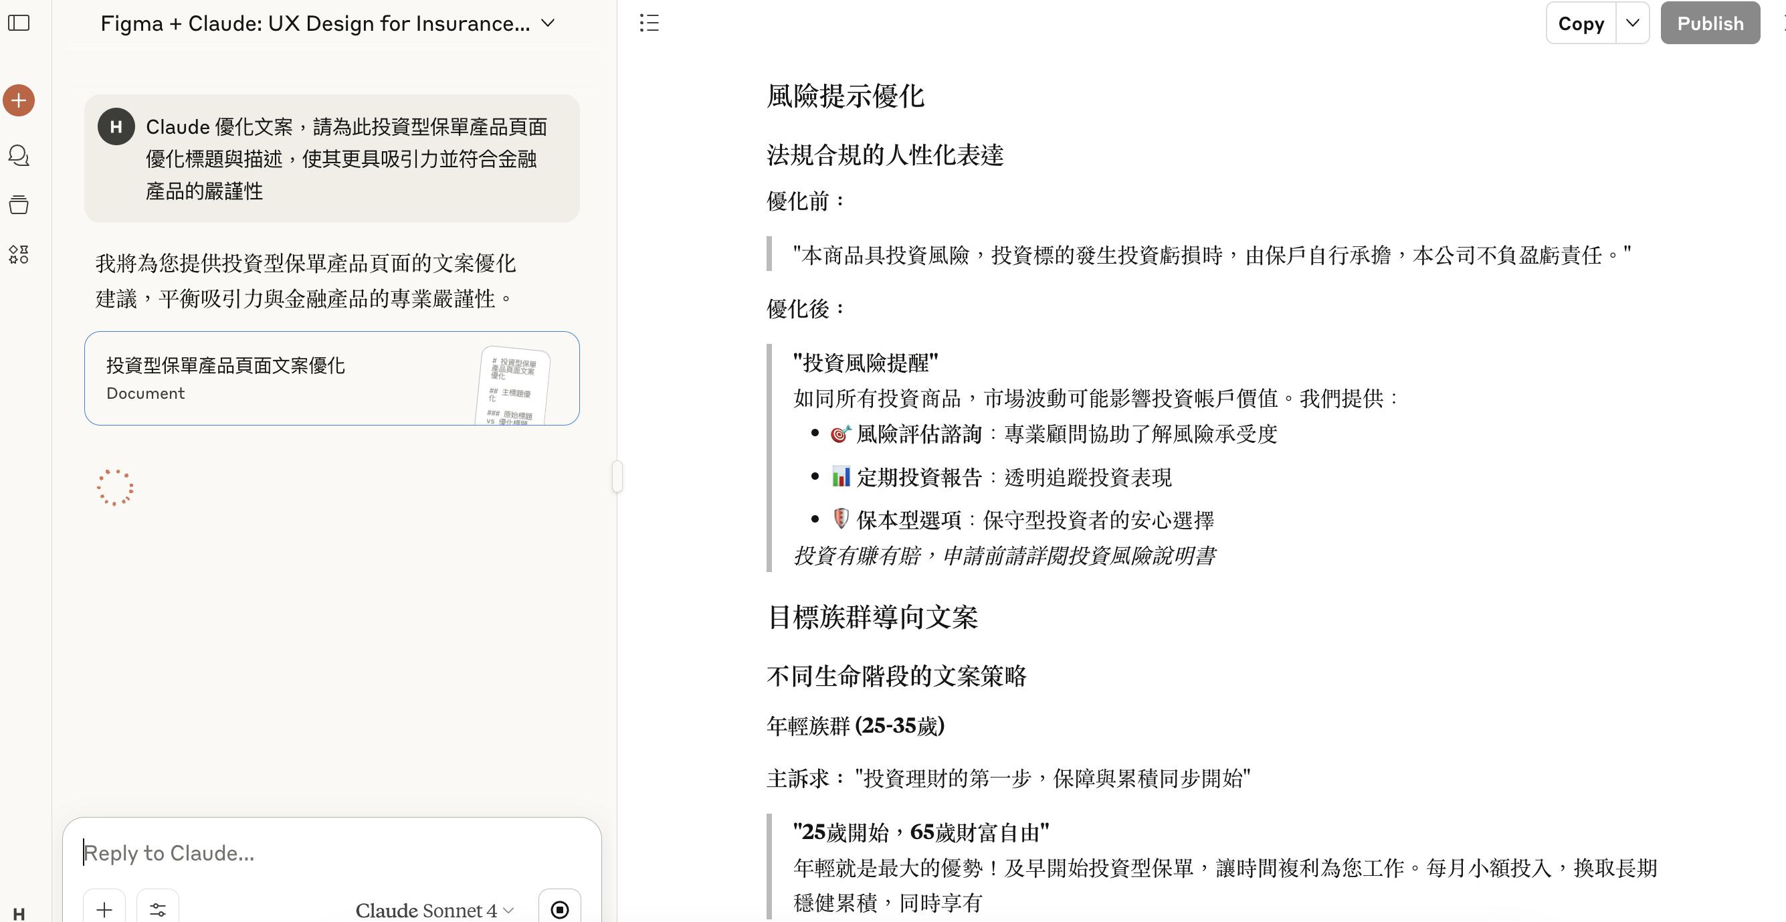Click the document thumbnail preview on the card
Image resolution: width=1786 pixels, height=922 pixels.
[513, 385]
